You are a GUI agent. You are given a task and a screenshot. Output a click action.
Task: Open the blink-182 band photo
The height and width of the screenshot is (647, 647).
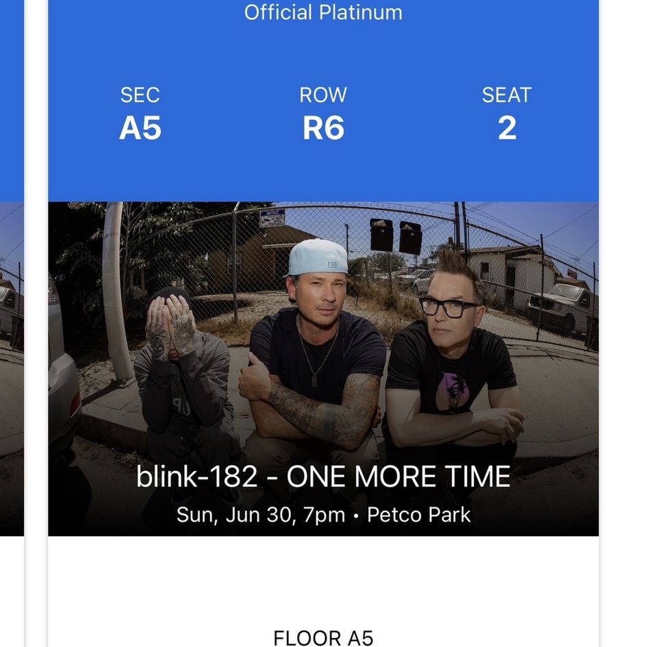323,368
